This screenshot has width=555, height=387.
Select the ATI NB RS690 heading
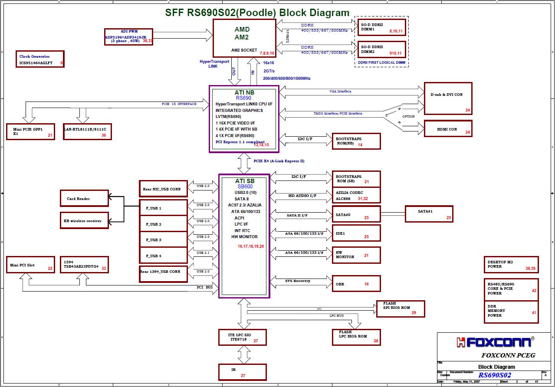[x=244, y=95]
